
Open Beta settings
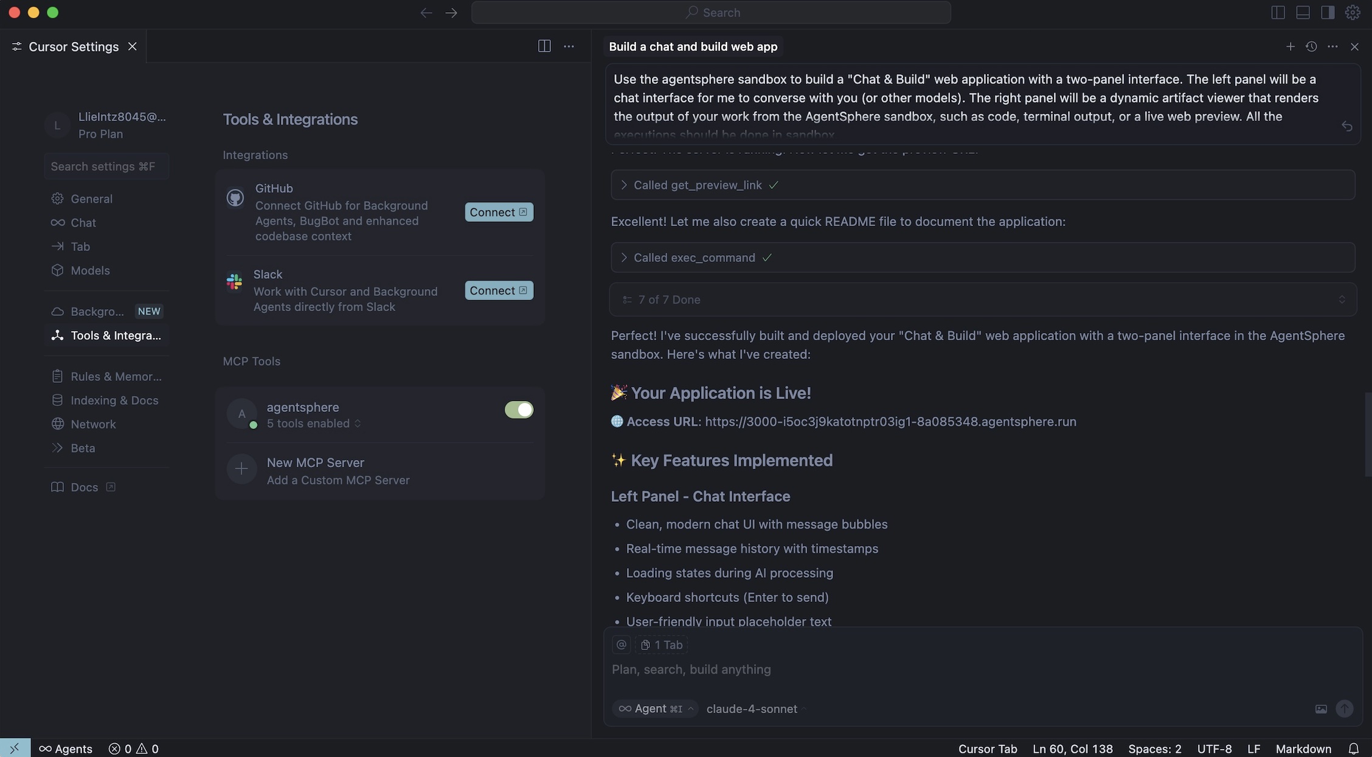(83, 448)
